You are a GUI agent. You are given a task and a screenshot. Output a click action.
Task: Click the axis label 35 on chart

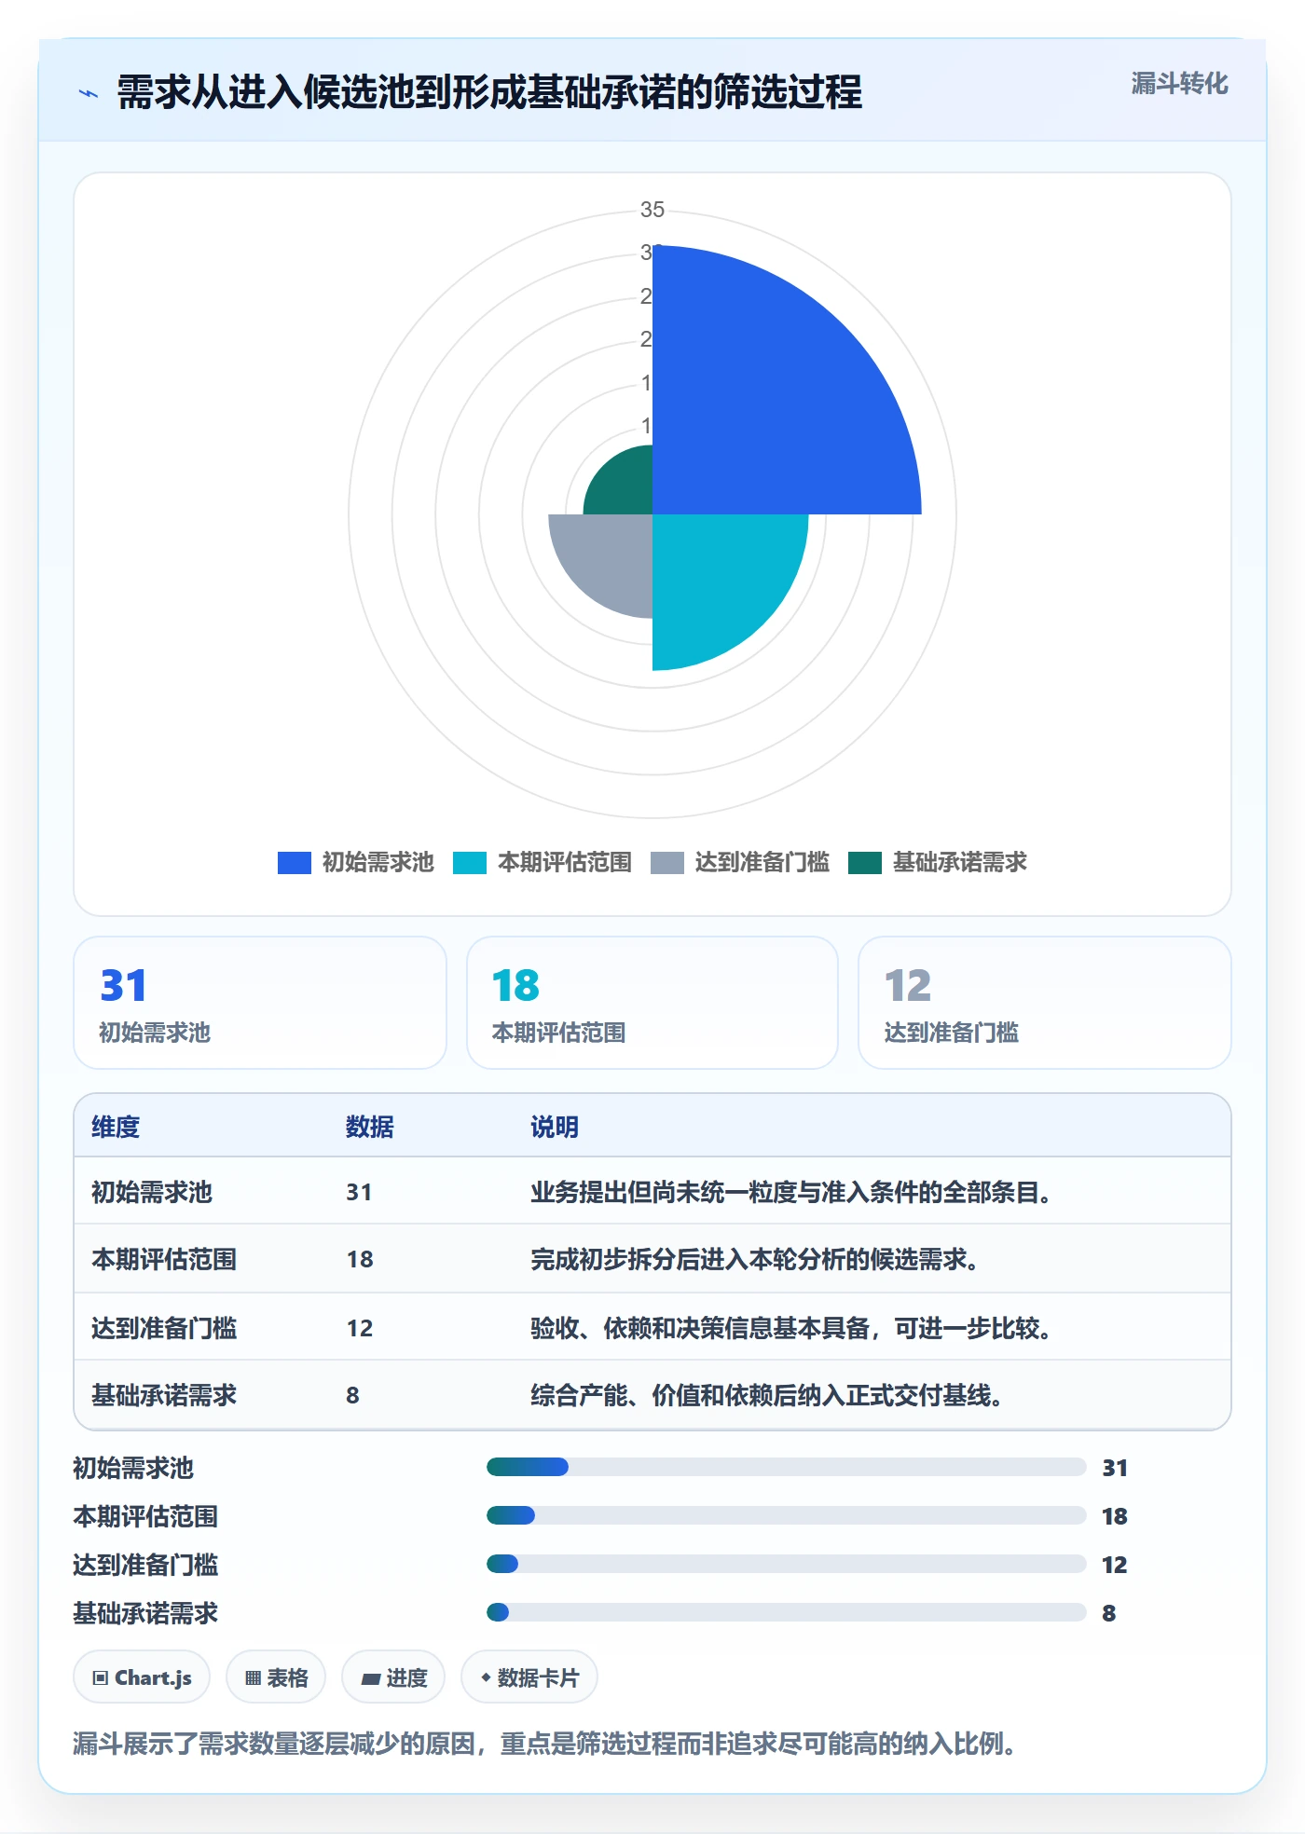pyautogui.click(x=652, y=210)
